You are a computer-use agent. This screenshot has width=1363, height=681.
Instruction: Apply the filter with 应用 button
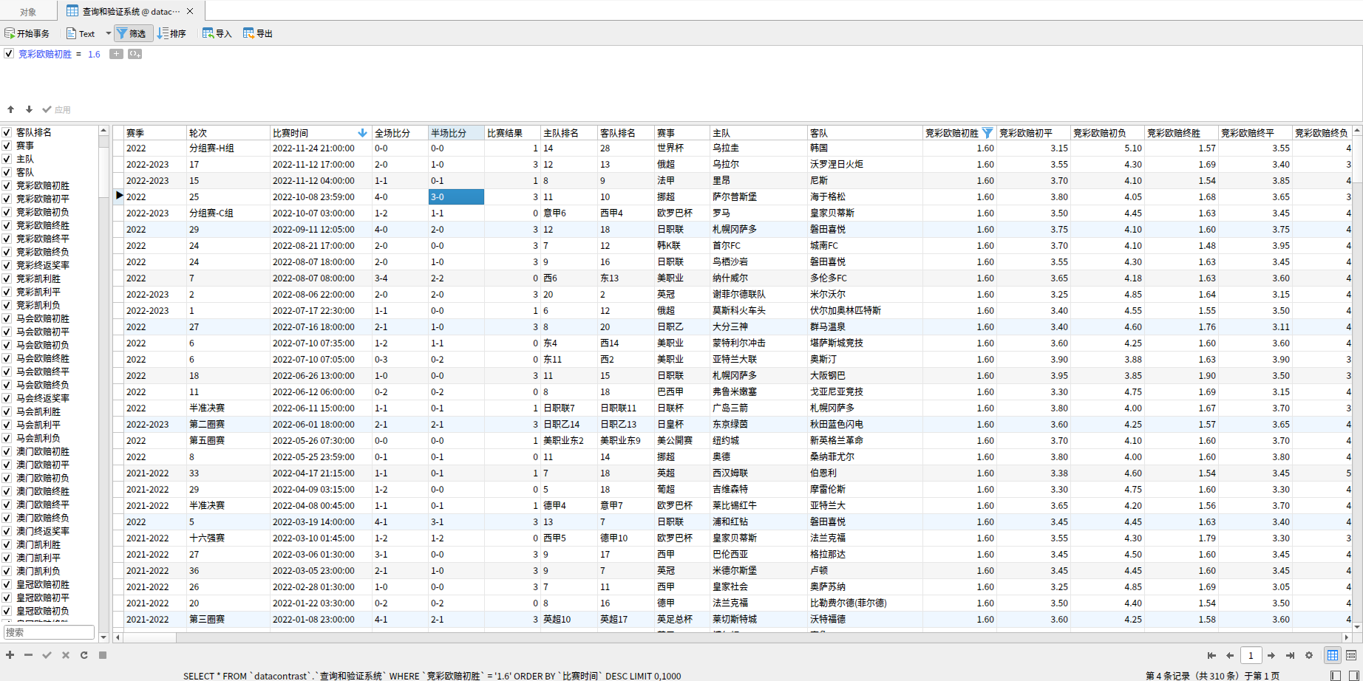coord(56,109)
